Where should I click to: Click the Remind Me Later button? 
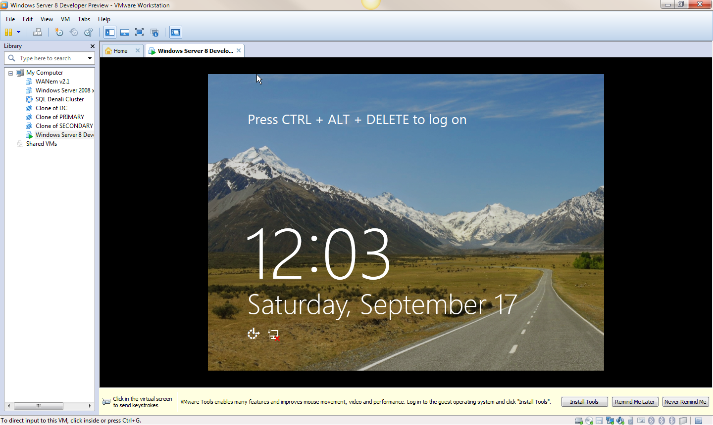coord(635,402)
